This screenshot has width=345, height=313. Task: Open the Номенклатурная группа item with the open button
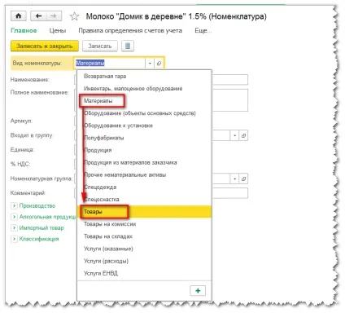tap(243, 179)
